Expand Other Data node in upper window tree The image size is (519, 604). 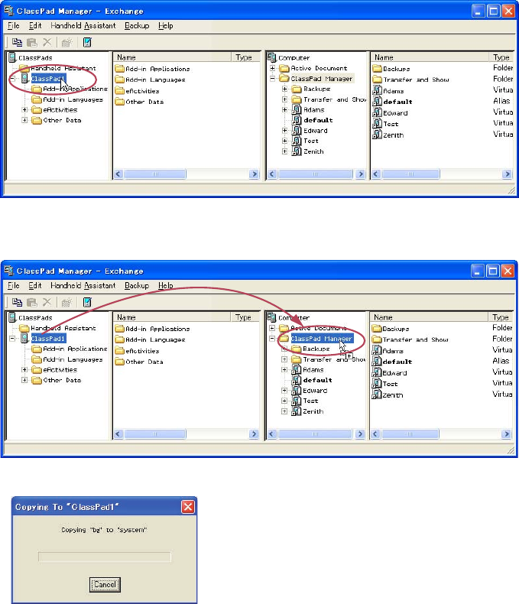coord(24,120)
